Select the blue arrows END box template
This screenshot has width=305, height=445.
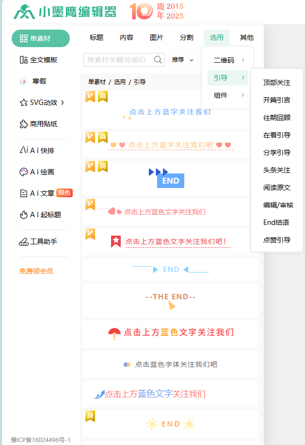[x=171, y=178]
